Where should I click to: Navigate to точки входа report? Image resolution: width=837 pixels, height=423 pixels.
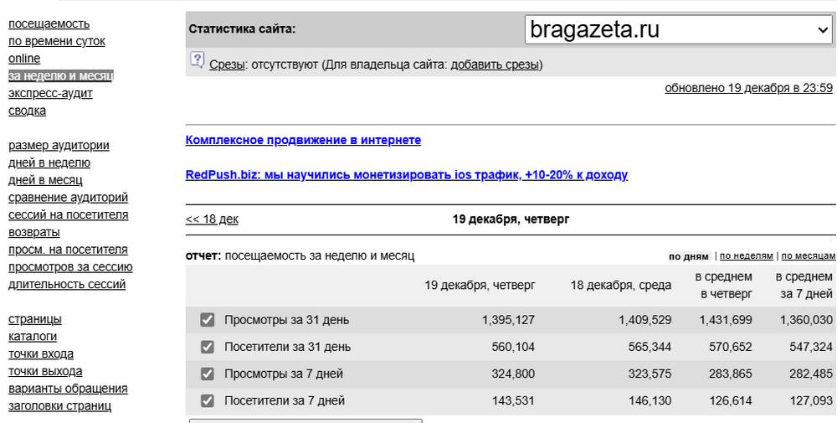pos(41,353)
